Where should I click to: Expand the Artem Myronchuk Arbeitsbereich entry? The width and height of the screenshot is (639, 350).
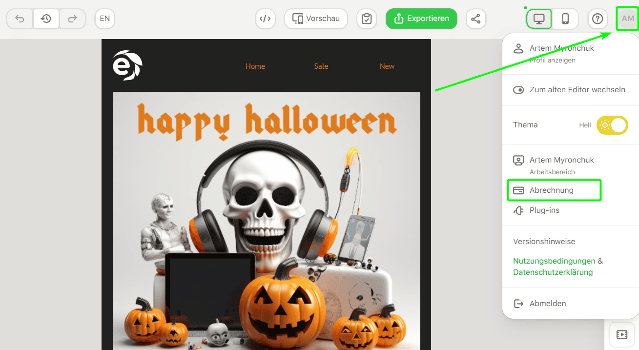coord(561,165)
